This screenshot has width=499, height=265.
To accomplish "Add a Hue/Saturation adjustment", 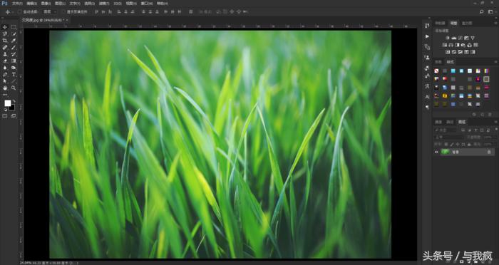I will coord(445,45).
